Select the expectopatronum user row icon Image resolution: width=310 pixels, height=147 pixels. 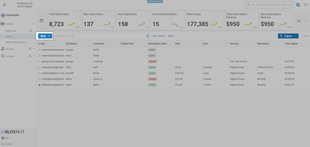pyautogui.click(x=39, y=55)
